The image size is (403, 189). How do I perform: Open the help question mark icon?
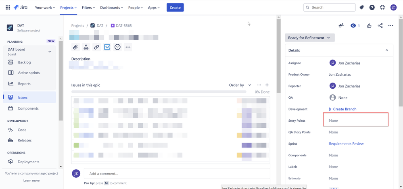pos(372,7)
